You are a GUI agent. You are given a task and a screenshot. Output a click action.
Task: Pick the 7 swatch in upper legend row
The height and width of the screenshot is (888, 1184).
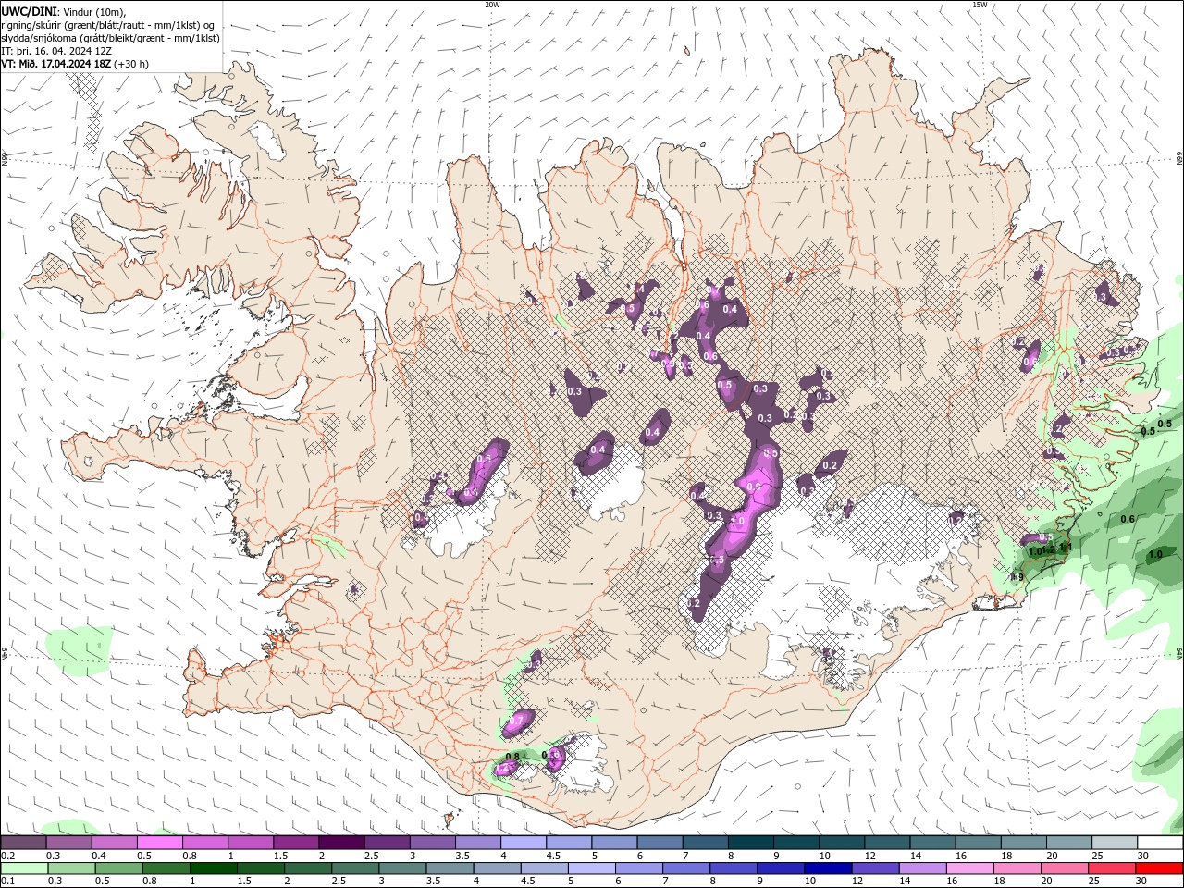705,843
